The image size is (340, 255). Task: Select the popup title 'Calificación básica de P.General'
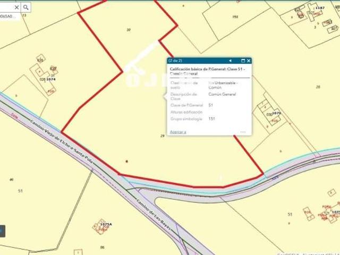point(198,69)
